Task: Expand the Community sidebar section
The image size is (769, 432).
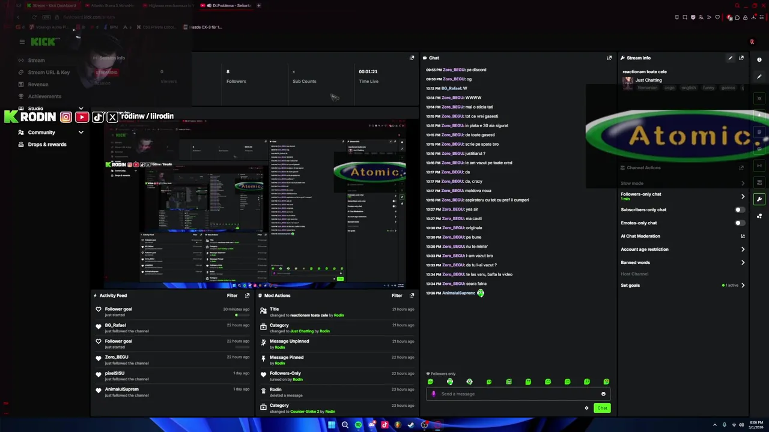Action: (81, 133)
